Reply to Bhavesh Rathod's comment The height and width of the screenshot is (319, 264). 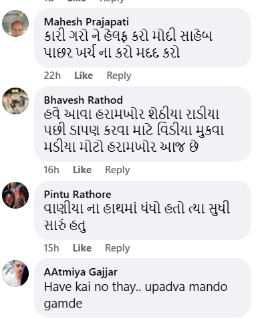(x=118, y=170)
